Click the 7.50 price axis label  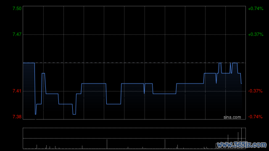click(17, 8)
